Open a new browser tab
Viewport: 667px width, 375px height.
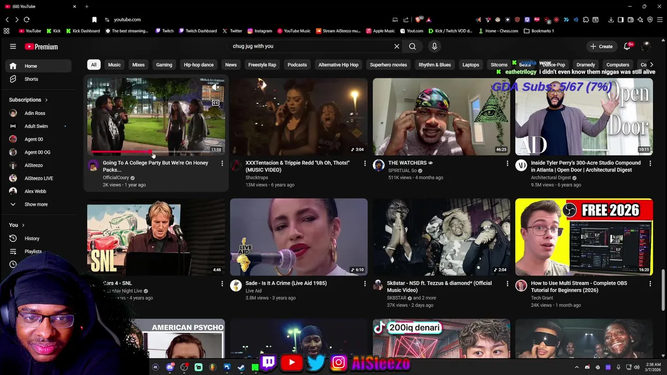[x=87, y=6]
